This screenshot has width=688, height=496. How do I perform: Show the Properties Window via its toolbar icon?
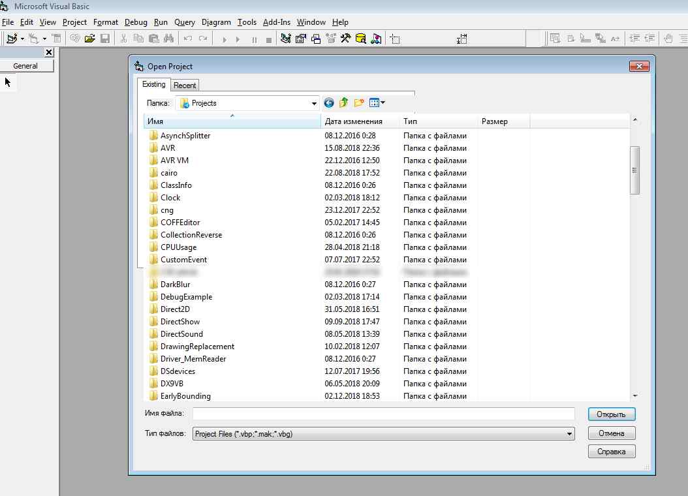click(x=301, y=39)
